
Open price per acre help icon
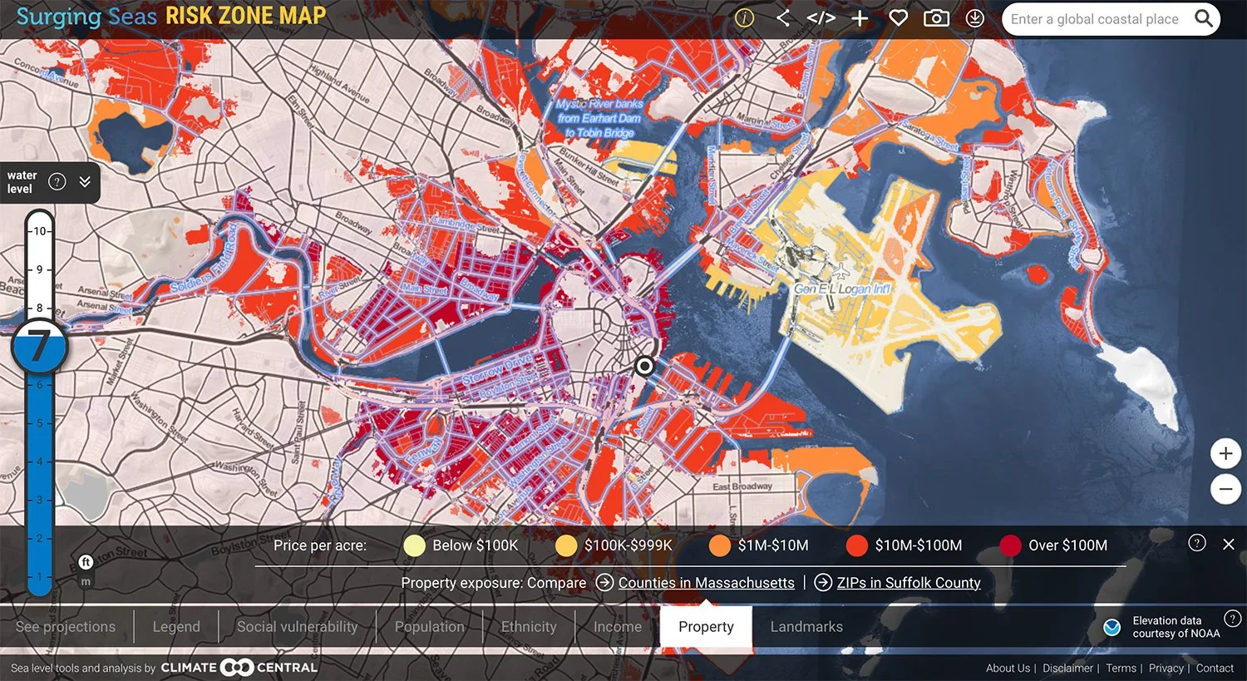click(1196, 543)
